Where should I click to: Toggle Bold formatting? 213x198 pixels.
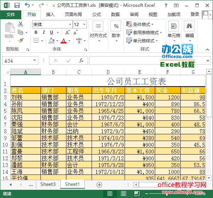[36, 32]
